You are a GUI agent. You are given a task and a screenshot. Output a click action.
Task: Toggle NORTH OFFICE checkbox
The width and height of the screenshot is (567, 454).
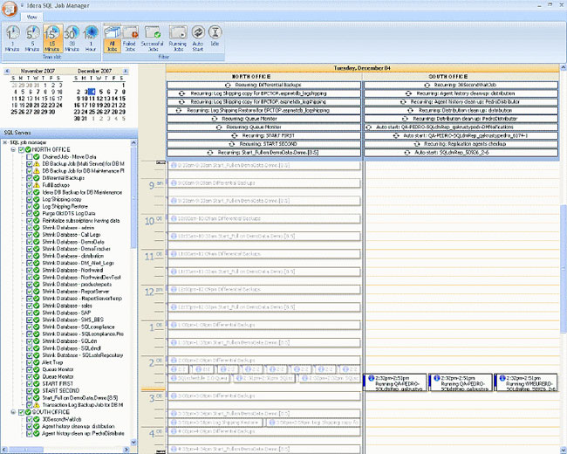coord(21,149)
